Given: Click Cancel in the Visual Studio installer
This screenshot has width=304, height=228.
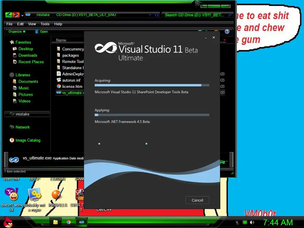Looking at the screenshot, I should pyautogui.click(x=197, y=200).
